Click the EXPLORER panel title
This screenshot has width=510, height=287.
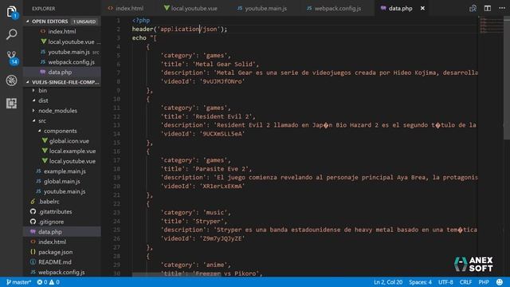pyautogui.click(x=44, y=9)
